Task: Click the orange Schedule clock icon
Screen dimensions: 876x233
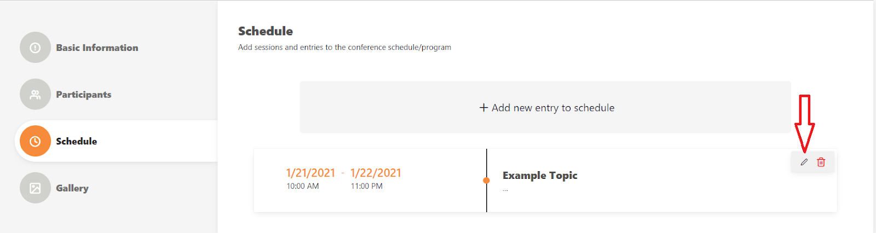Action: coord(35,141)
